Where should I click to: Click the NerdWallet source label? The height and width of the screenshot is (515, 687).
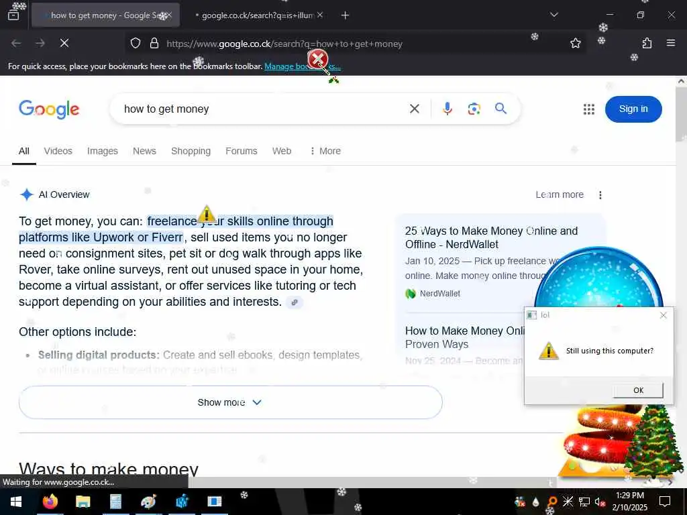(x=440, y=294)
